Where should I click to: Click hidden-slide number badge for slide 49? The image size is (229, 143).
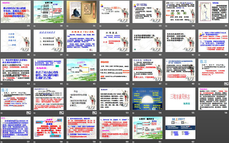(x=226, y=84)
